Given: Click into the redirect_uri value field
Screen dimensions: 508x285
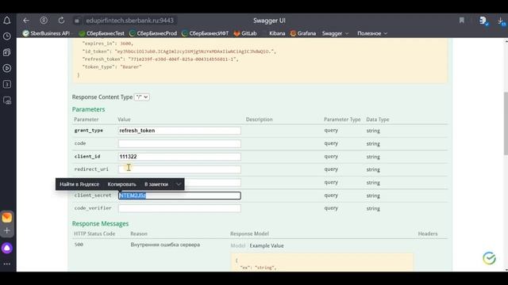Looking at the screenshot, I should click(179, 169).
